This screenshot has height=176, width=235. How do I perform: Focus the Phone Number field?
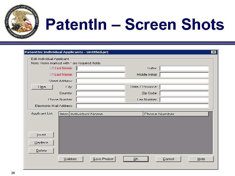(101, 99)
